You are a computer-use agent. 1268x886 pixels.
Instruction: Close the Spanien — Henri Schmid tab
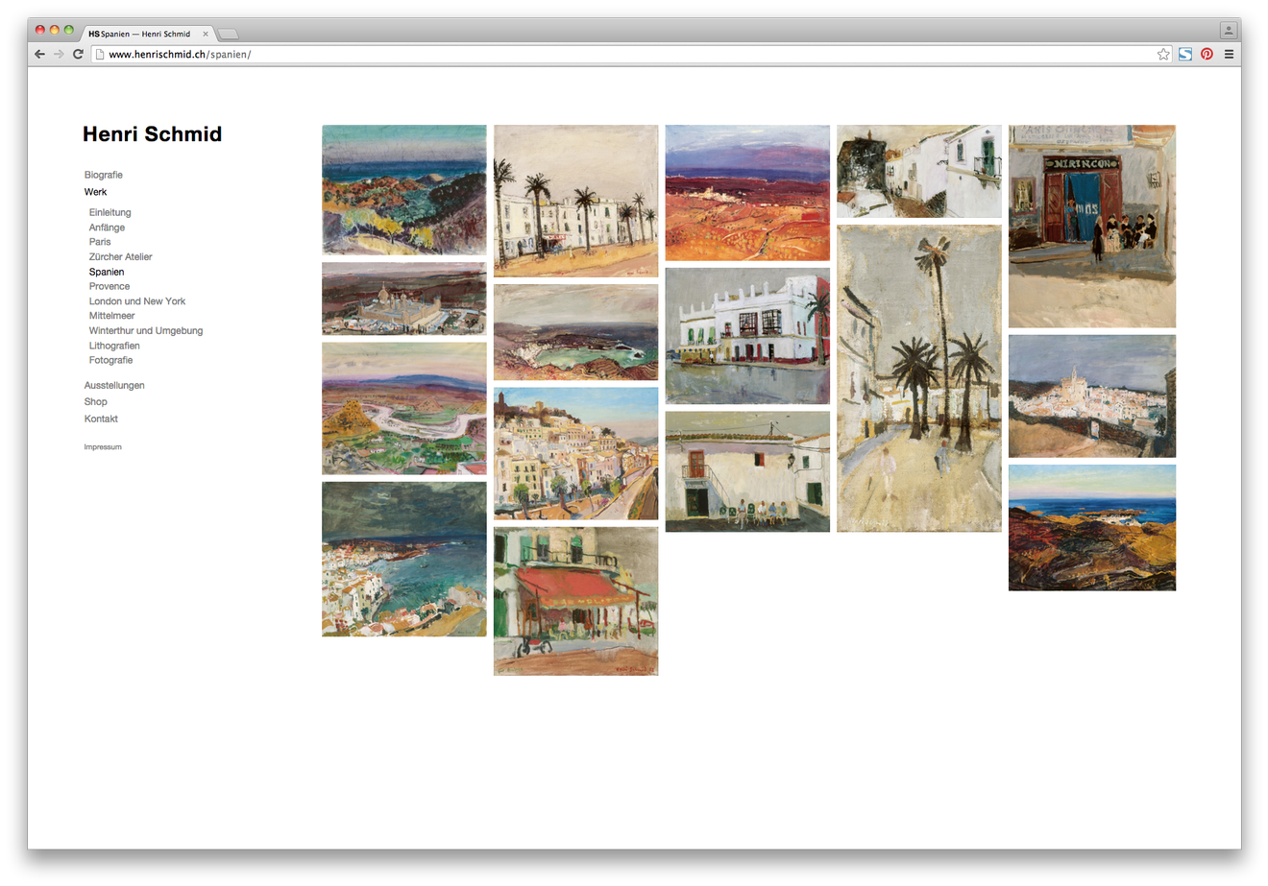click(206, 34)
